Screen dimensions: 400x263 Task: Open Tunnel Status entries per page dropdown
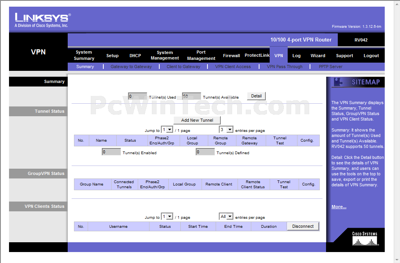click(x=226, y=130)
